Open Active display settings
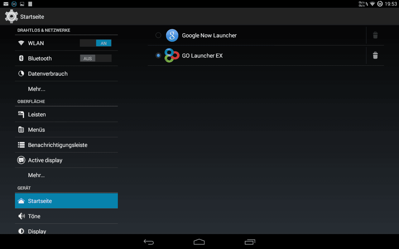 [x=66, y=160]
